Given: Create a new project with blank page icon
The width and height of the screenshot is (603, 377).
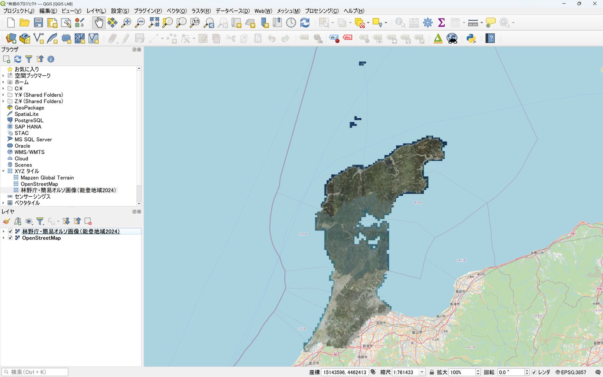Looking at the screenshot, I should click(11, 23).
